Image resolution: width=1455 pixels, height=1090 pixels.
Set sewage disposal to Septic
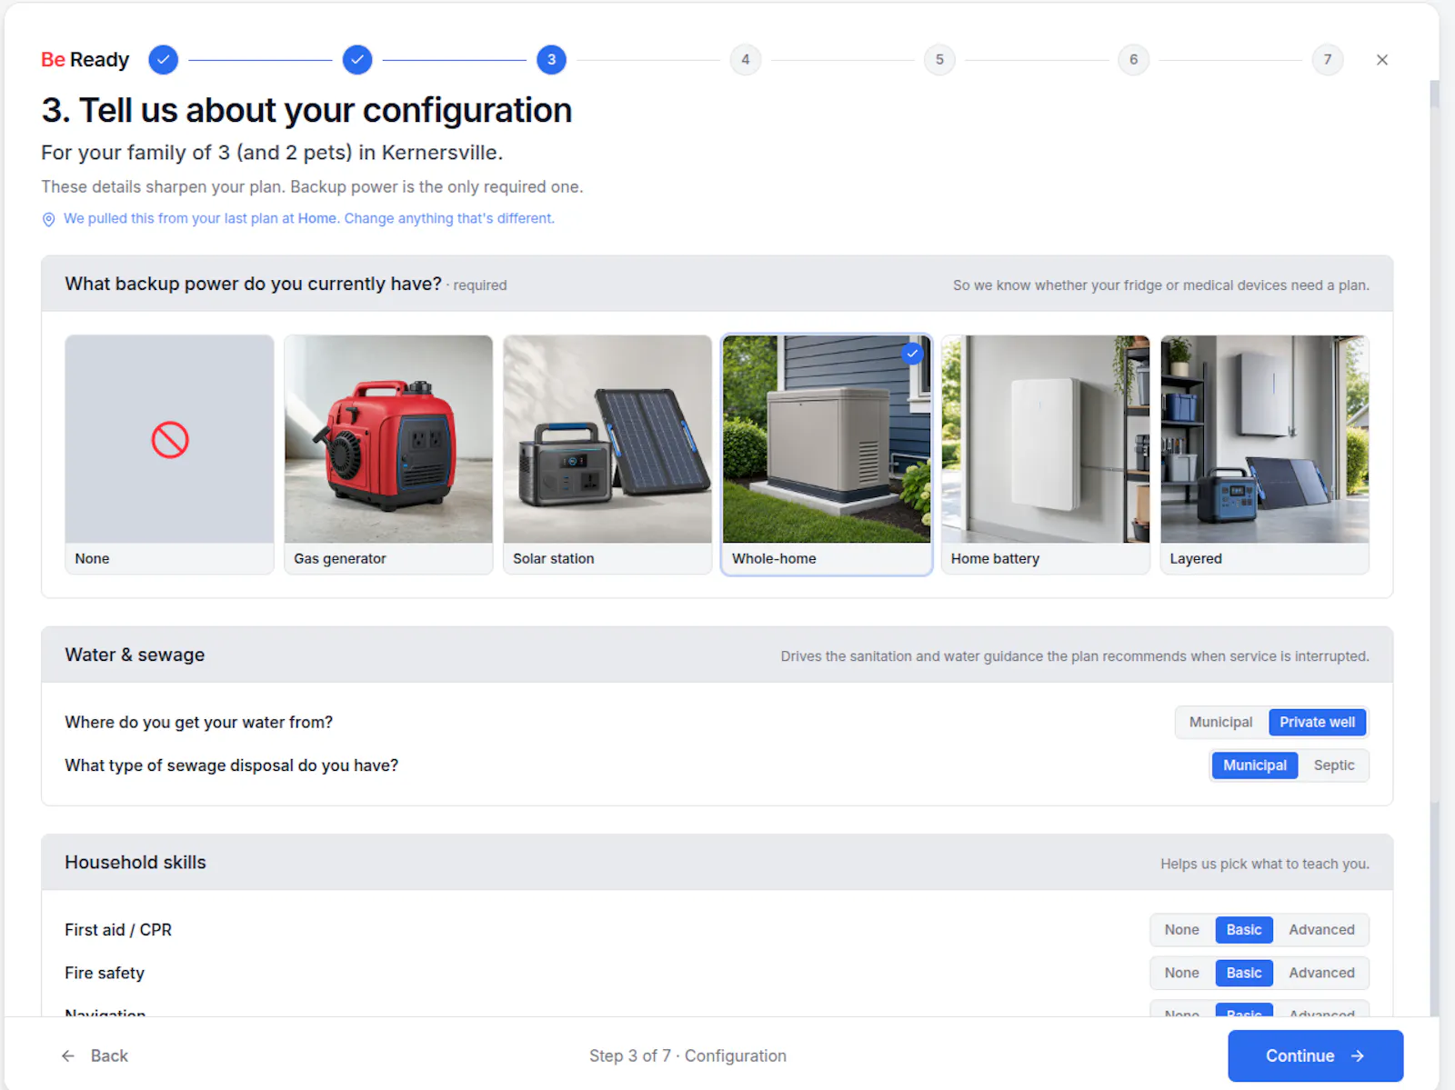click(x=1334, y=765)
